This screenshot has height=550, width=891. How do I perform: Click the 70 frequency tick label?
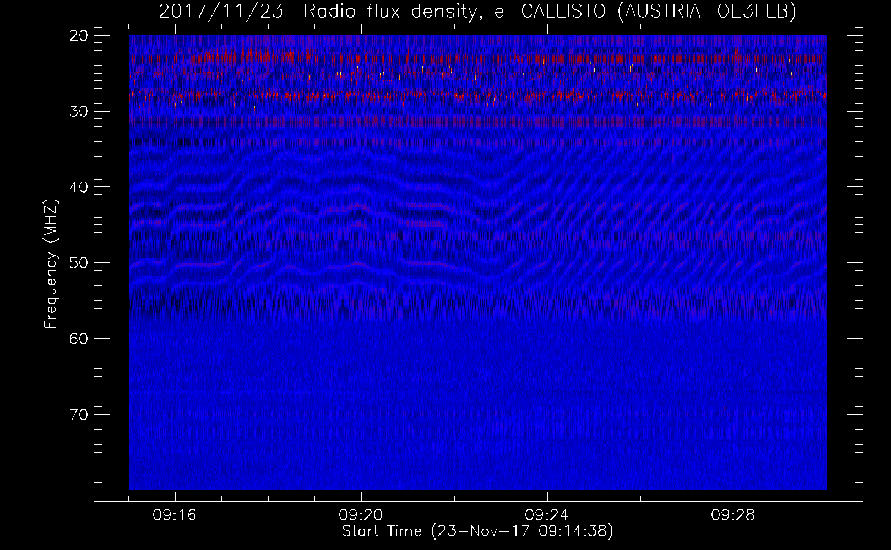click(x=79, y=414)
